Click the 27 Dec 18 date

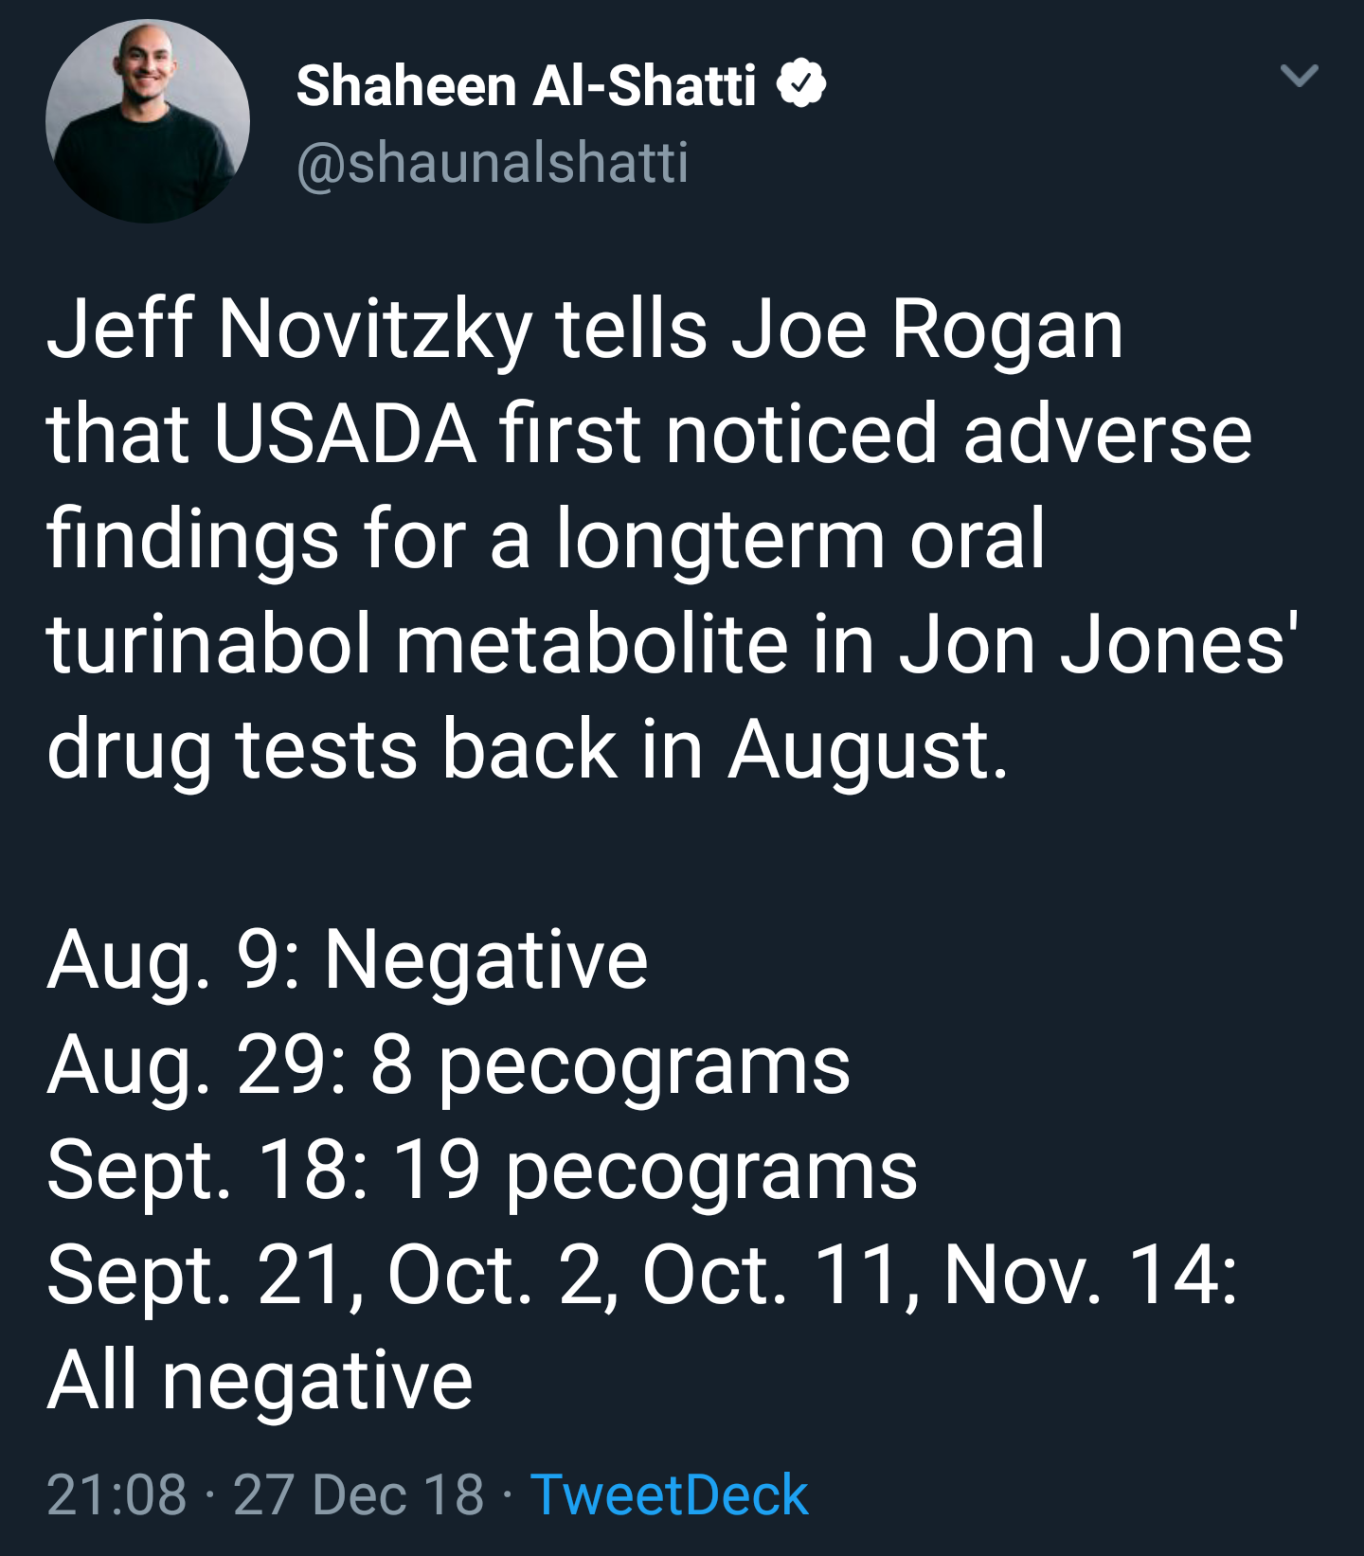(359, 1495)
